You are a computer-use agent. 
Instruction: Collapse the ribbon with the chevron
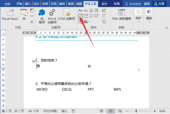point(167,28)
